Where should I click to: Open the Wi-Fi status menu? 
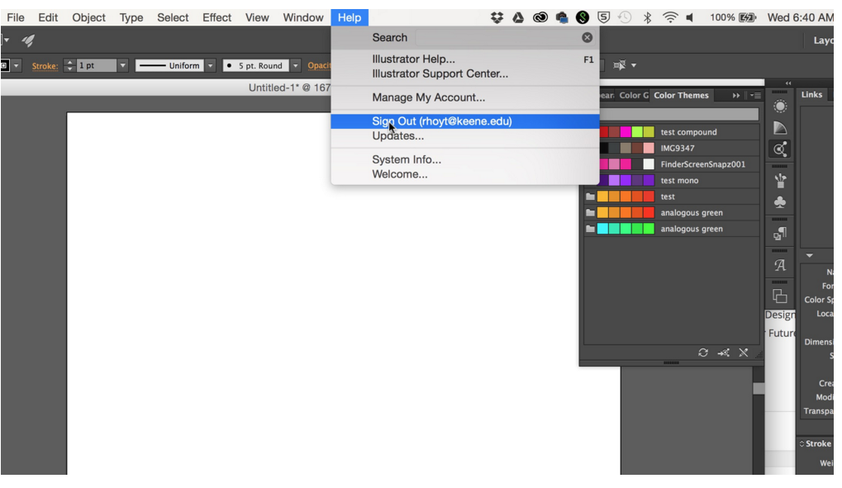pyautogui.click(x=669, y=17)
